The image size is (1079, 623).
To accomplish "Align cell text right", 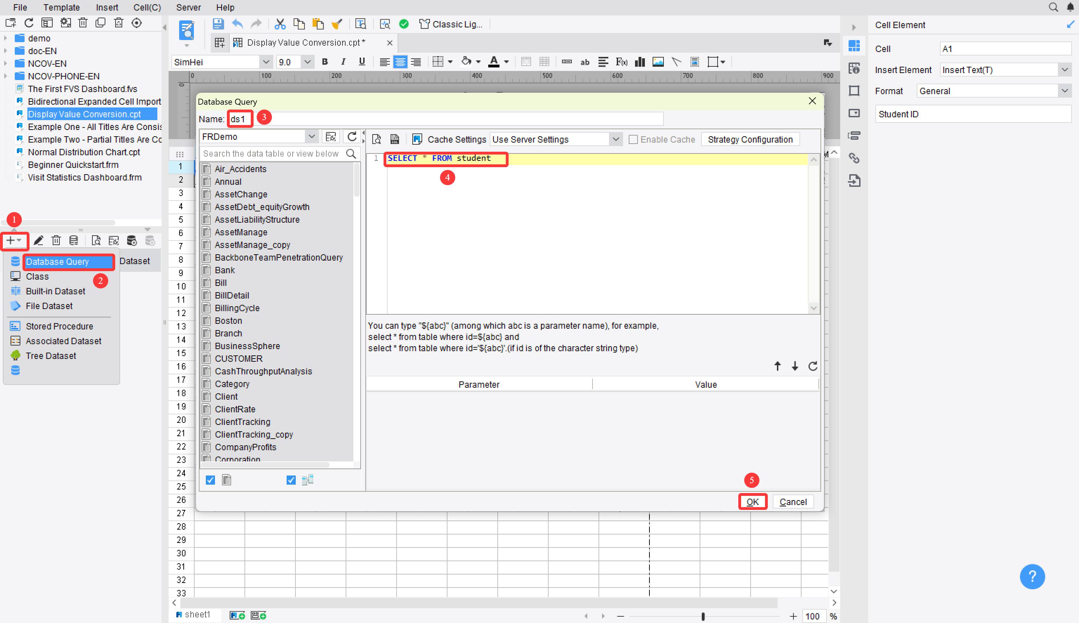I will [416, 62].
